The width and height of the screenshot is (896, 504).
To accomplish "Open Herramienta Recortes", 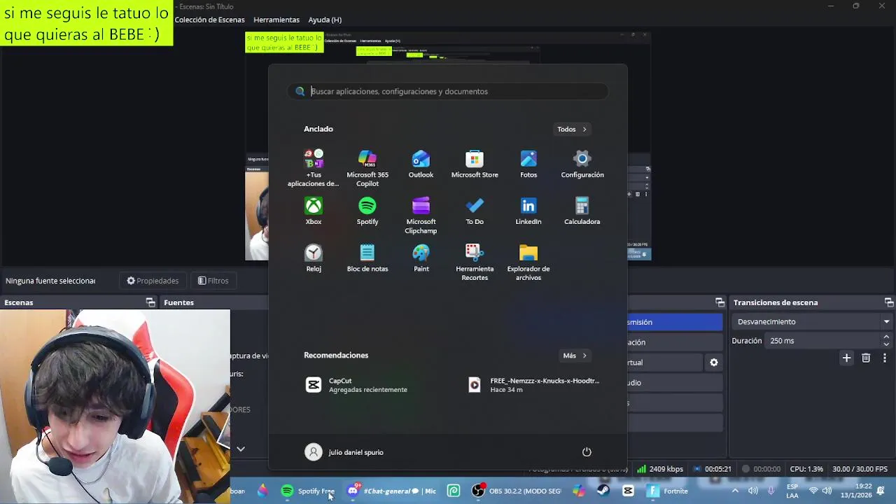I will point(475,262).
